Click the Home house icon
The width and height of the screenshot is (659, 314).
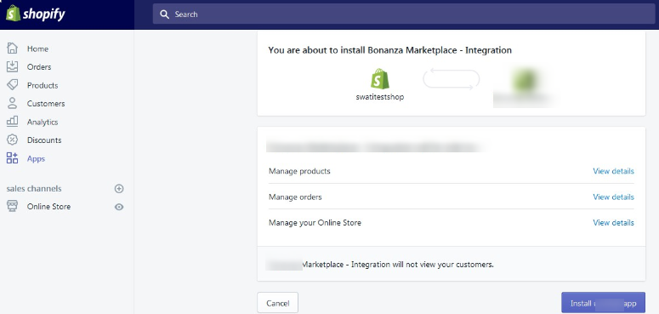(x=12, y=49)
